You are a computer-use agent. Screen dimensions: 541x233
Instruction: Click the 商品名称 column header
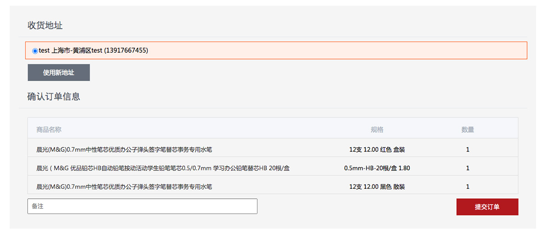pos(49,130)
